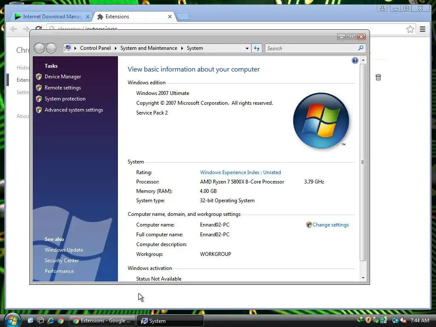
Task: Click the System protection shield icon
Action: point(39,99)
